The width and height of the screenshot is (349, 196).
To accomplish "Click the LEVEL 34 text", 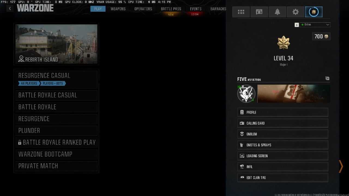I will (284, 58).
